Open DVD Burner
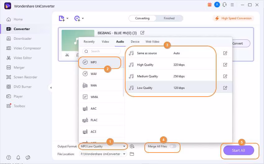This screenshot has width=264, height=164. [x=19, y=87]
